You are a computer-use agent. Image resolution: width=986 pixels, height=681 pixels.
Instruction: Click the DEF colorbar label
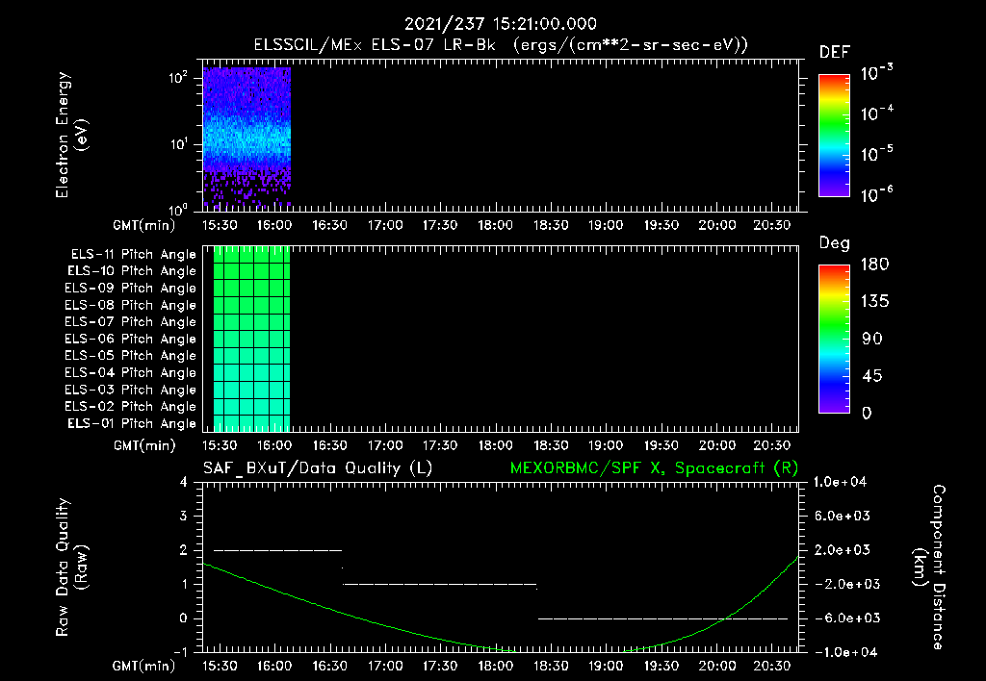click(x=835, y=52)
